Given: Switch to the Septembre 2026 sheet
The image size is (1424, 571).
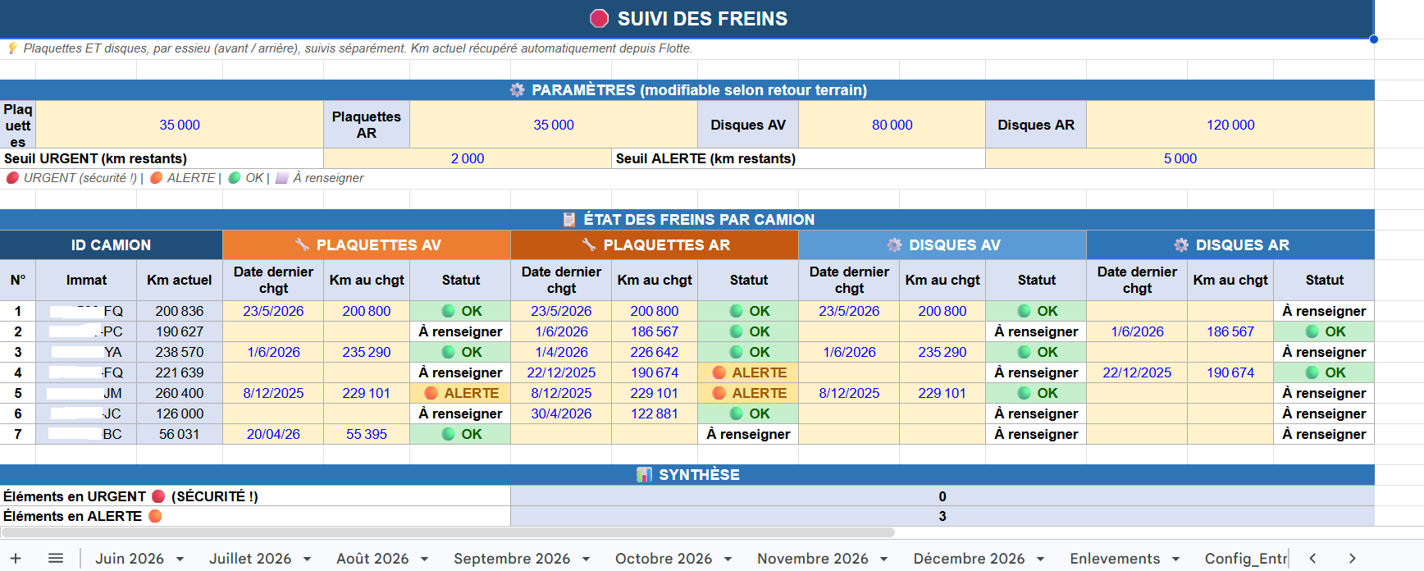Looking at the screenshot, I should (x=512, y=559).
